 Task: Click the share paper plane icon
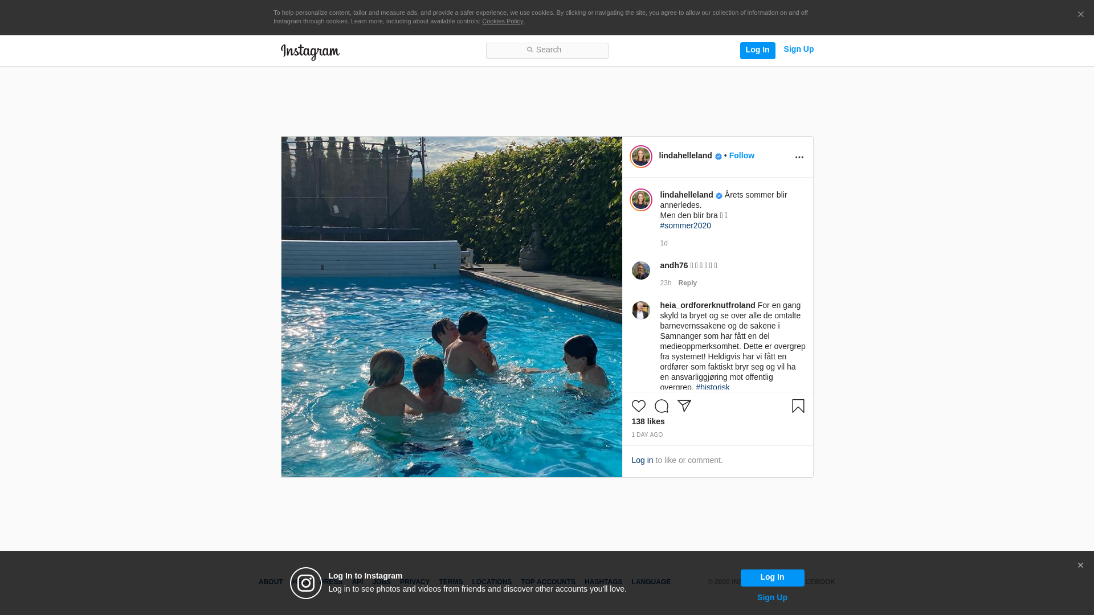pos(684,406)
